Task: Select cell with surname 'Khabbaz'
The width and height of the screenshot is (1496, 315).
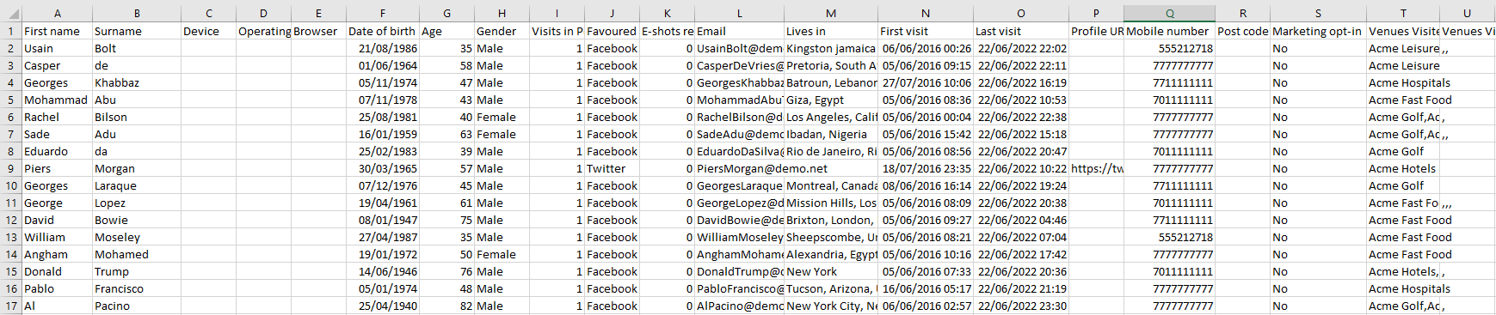Action: pyautogui.click(x=136, y=82)
